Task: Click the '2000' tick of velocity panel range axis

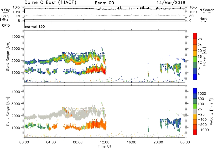Action: pyautogui.click(x=16, y=116)
